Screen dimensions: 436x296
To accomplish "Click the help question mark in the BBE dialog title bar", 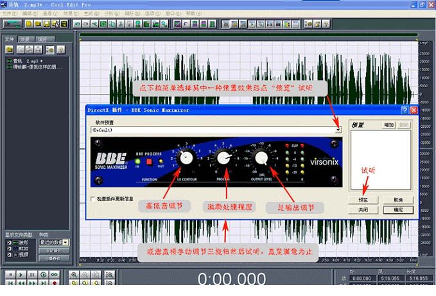I will pos(405,110).
